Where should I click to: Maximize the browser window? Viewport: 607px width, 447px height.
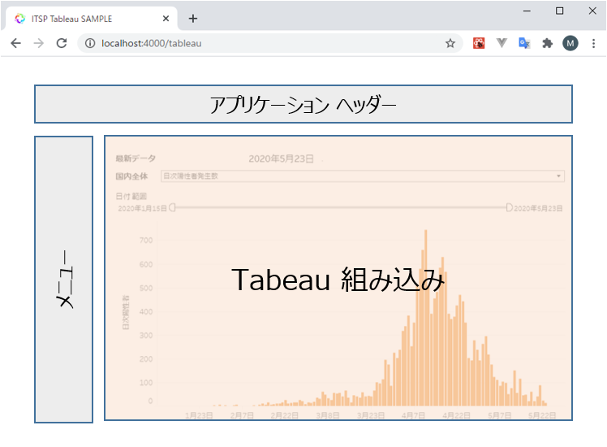tap(559, 11)
